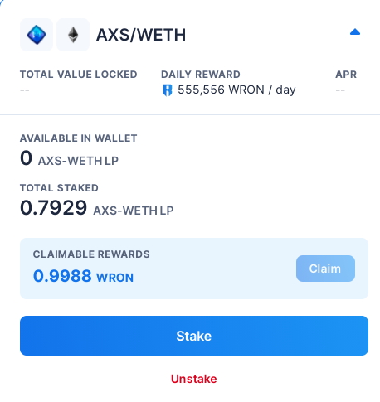
Task: Click the APR column label
Action: pos(346,75)
